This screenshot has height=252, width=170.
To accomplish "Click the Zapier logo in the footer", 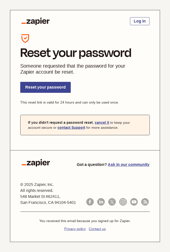I will click(x=36, y=163).
